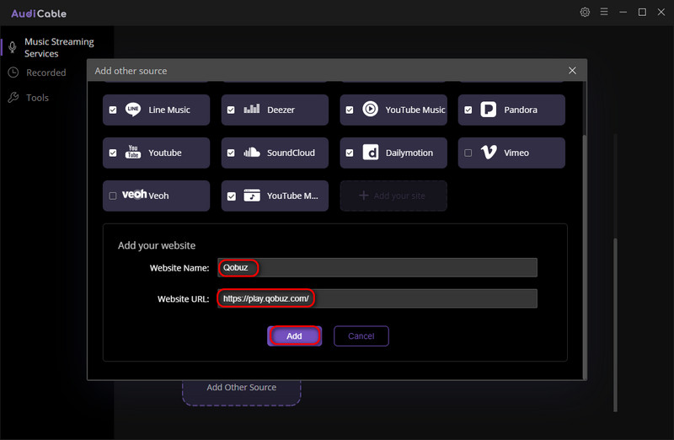Screen dimensions: 674x440
Task: Click the Deezer equalizer icon
Action: pyautogui.click(x=251, y=109)
